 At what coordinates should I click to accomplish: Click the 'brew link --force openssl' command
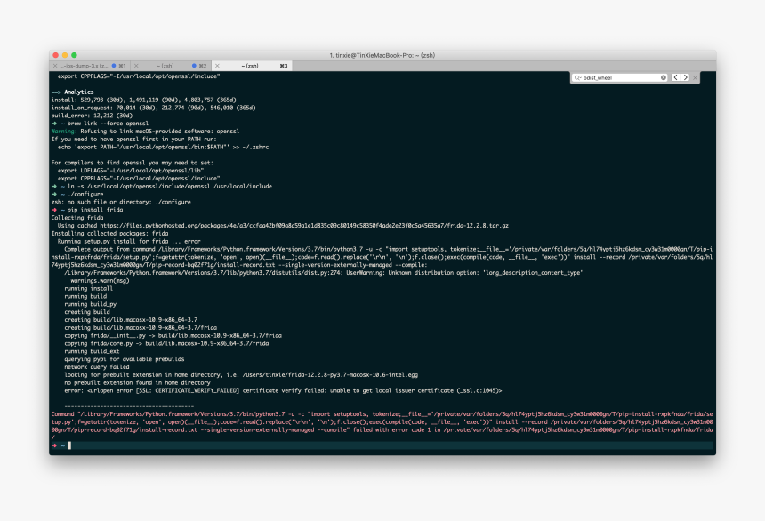pos(108,124)
